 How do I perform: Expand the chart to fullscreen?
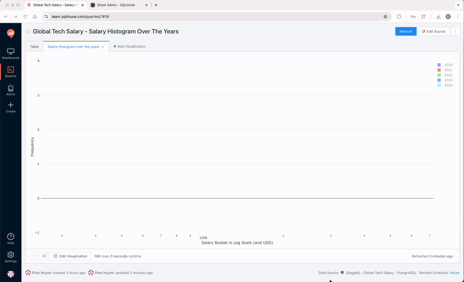44,256
